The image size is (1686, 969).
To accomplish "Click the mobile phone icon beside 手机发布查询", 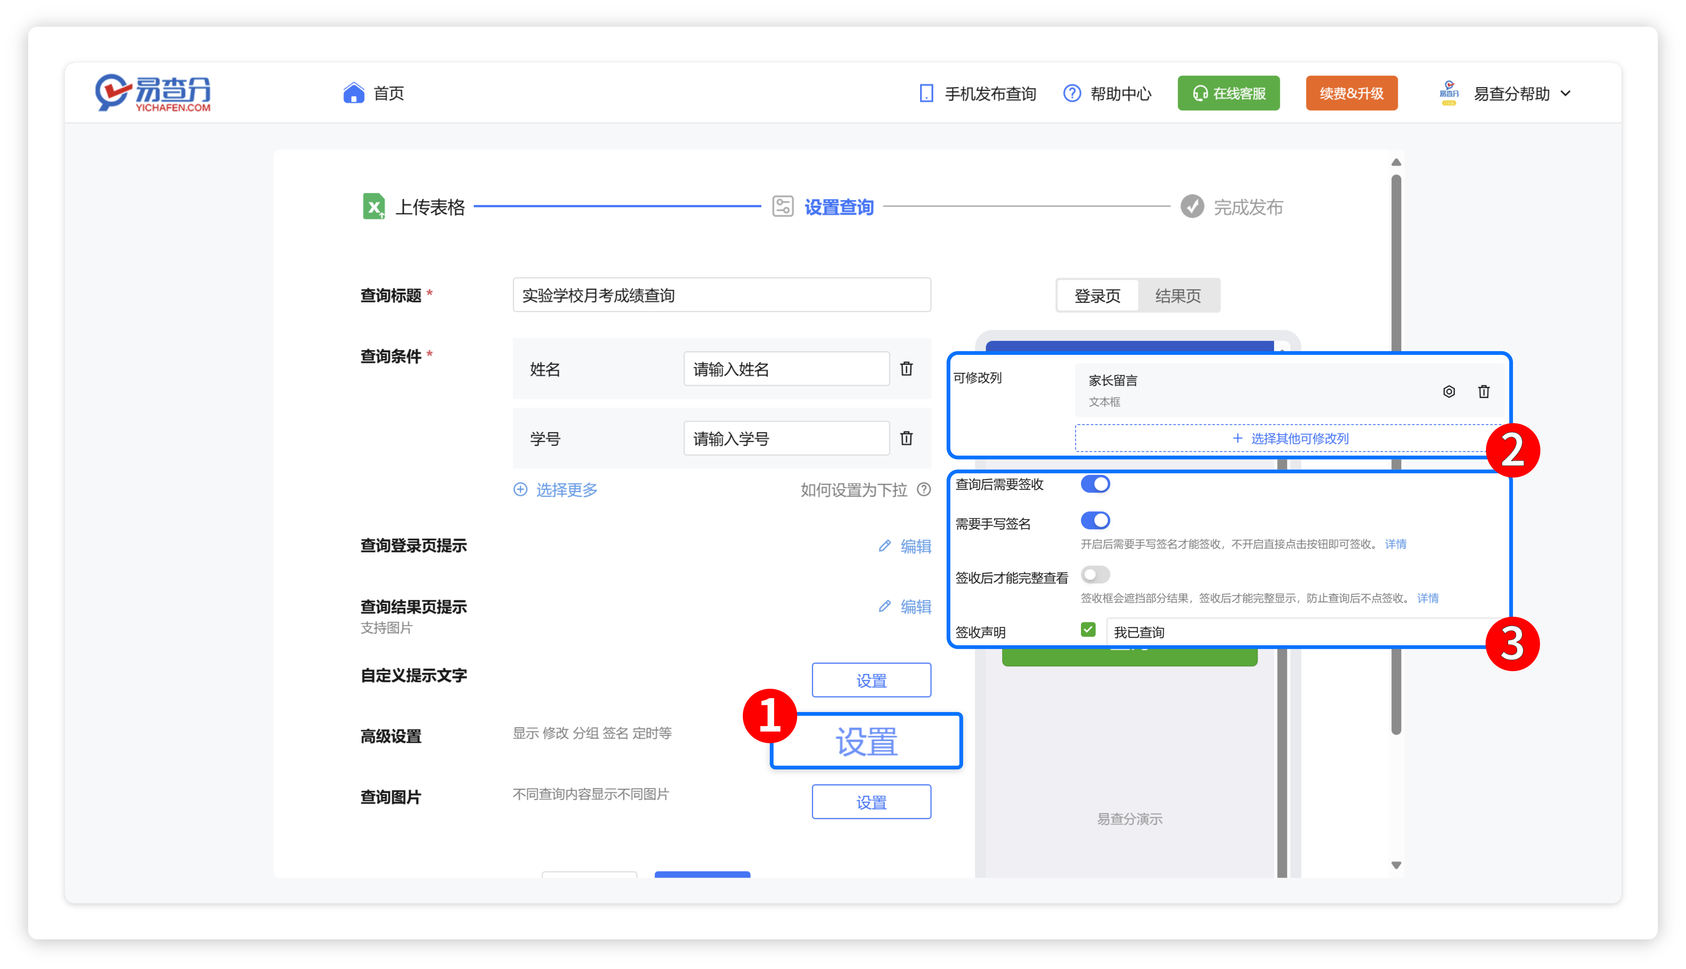I will point(926,93).
